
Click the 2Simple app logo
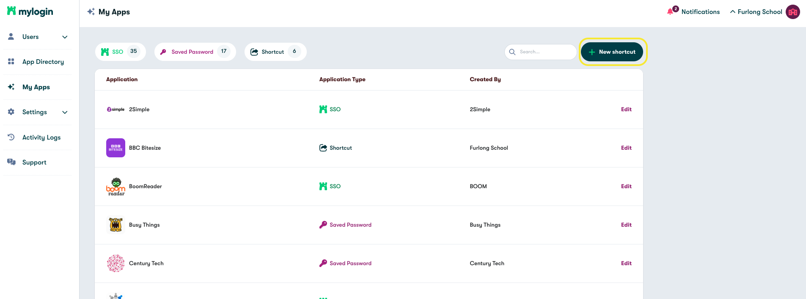(x=116, y=109)
